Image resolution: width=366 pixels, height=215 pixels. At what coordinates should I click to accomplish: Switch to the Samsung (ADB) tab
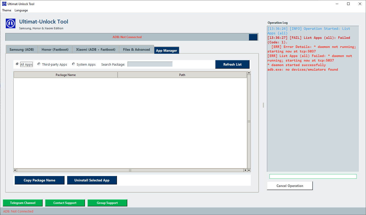pos(22,49)
